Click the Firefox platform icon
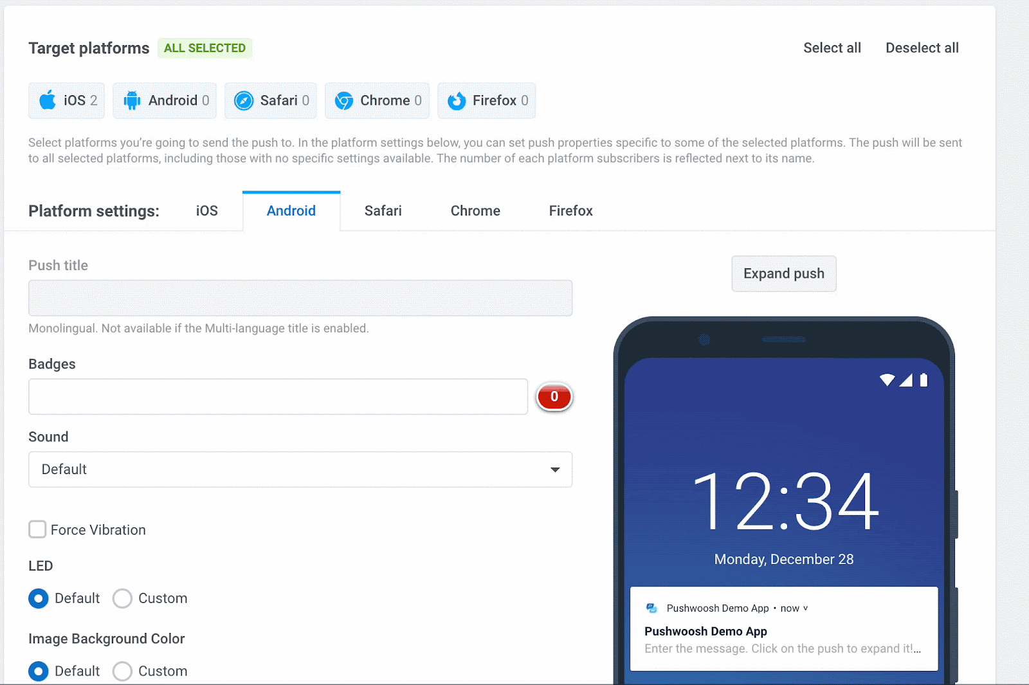The image size is (1029, 685). click(x=457, y=100)
